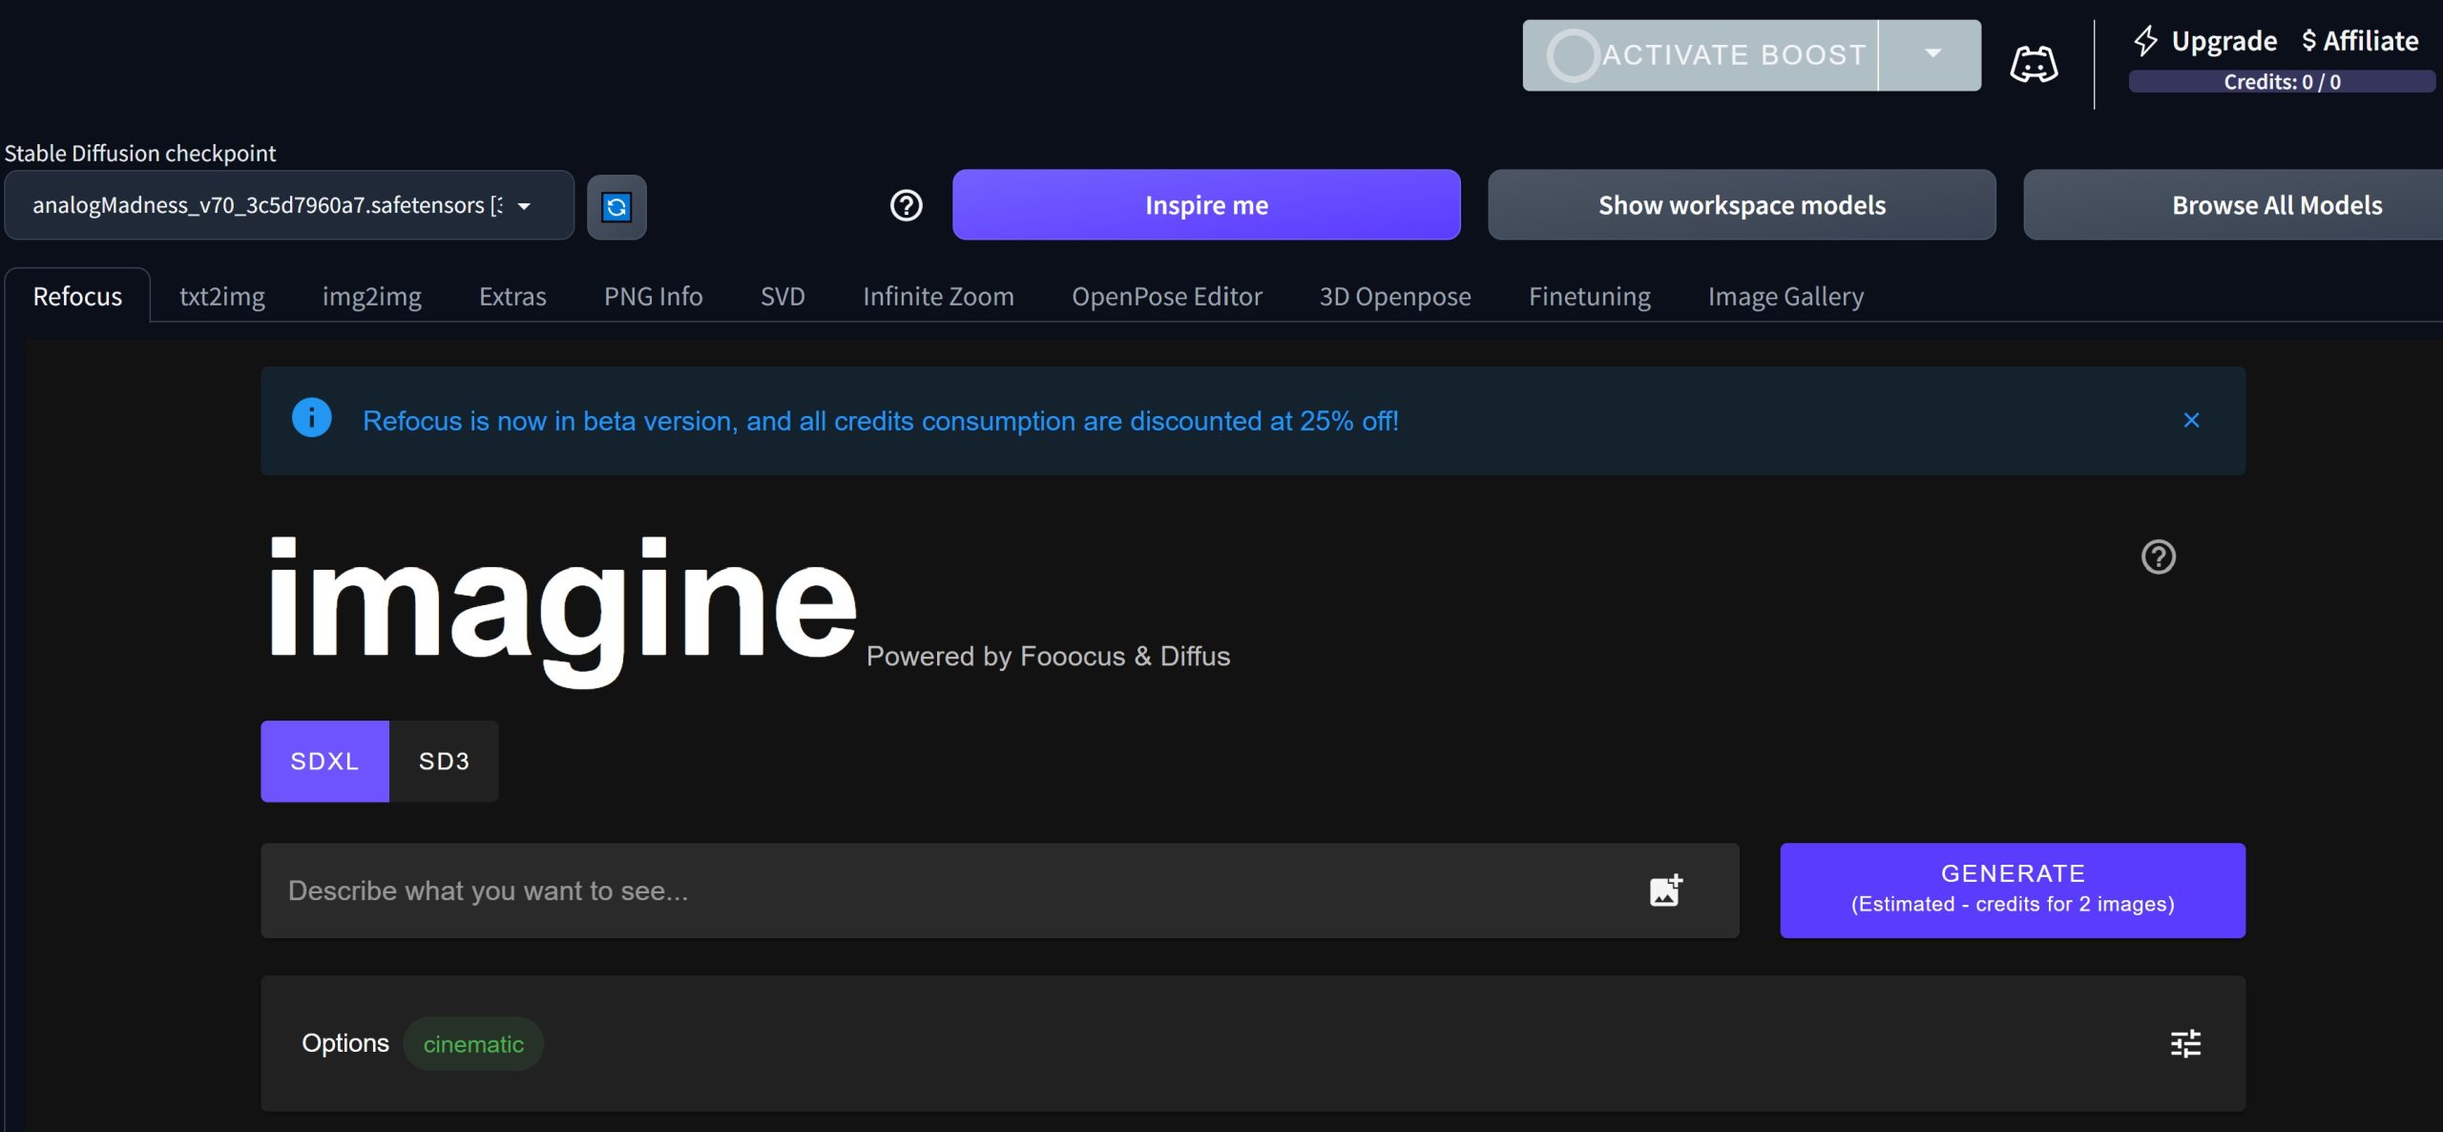Click the Generate button
This screenshot has width=2443, height=1132.
[x=2013, y=890]
